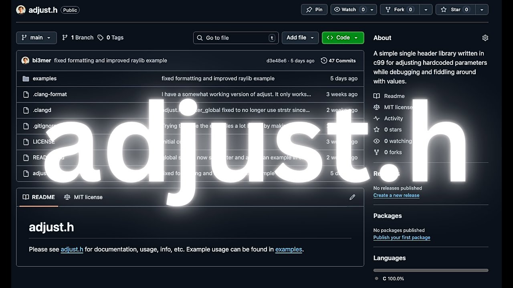
Task: Click the repository owner avatar at top
Action: [x=21, y=10]
